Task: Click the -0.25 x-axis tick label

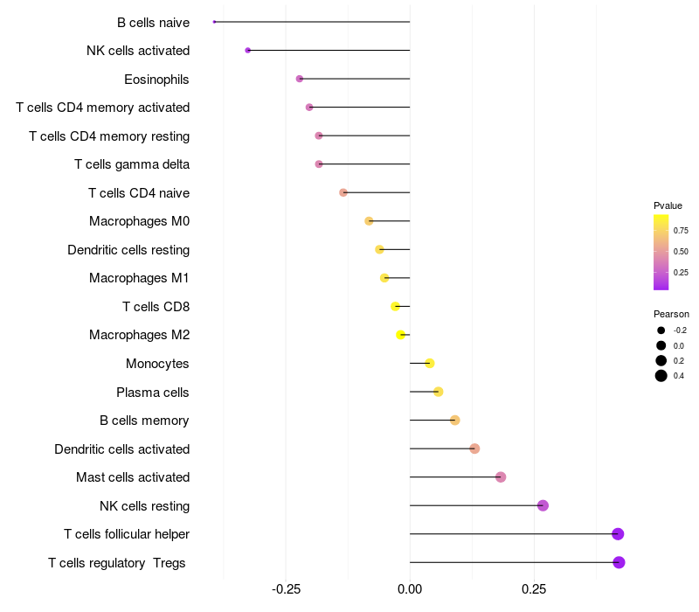Action: pyautogui.click(x=286, y=590)
